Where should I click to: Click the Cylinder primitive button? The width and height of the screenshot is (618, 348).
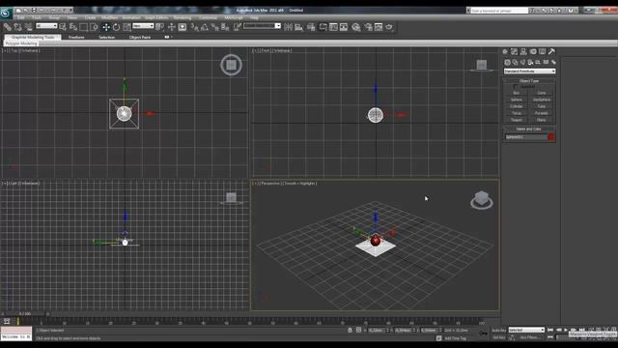pyautogui.click(x=517, y=106)
